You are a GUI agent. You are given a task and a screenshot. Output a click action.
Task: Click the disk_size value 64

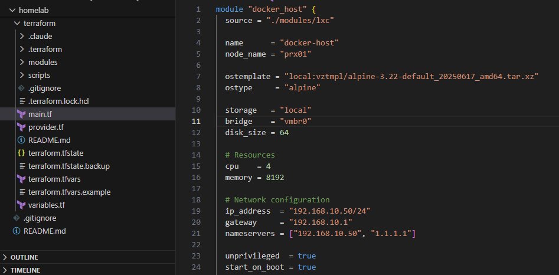coord(284,133)
